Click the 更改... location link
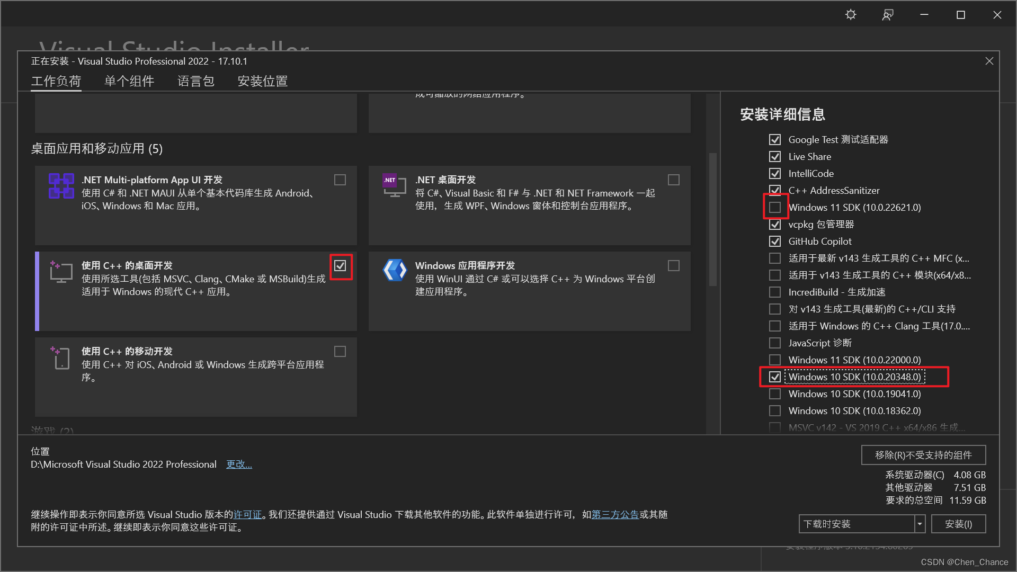The height and width of the screenshot is (572, 1017). (x=239, y=464)
